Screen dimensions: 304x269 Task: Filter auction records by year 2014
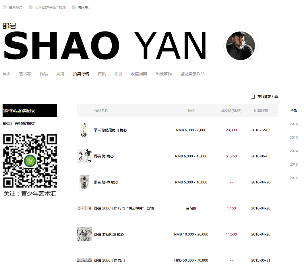tap(294, 151)
